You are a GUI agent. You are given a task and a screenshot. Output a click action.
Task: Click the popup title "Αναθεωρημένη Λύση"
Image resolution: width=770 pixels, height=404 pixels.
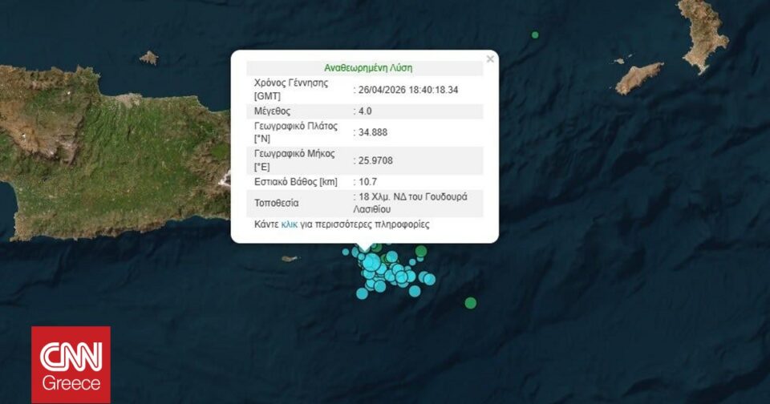[368, 68]
